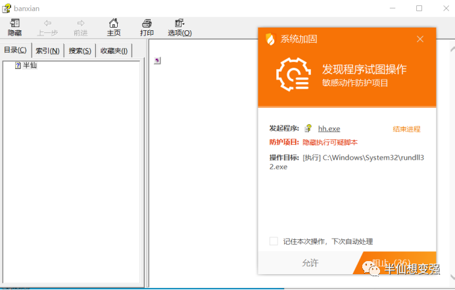
Task: Go to Home (主页) in toolbar
Action: click(x=114, y=28)
